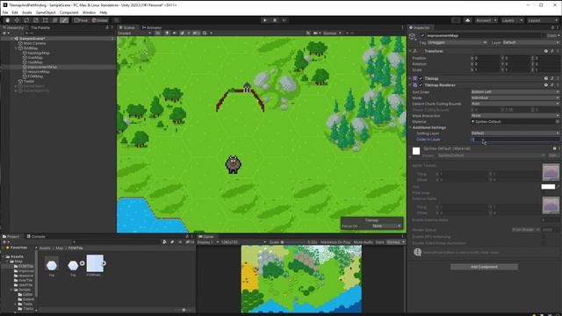The image size is (562, 316).
Task: Select the Move tool in the toolbar
Action: pos(17,20)
